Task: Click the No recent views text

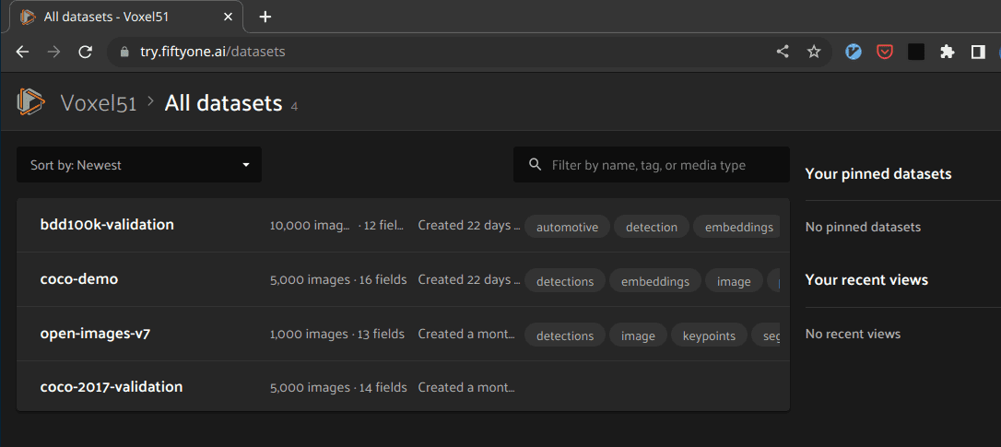Action: tap(853, 334)
